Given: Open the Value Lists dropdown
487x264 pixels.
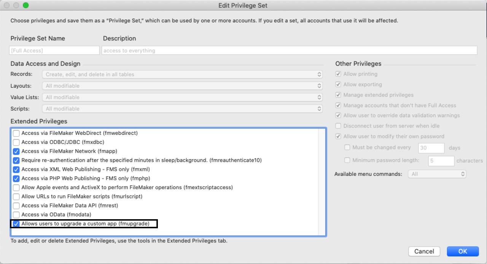Looking at the screenshot, I should [182, 97].
